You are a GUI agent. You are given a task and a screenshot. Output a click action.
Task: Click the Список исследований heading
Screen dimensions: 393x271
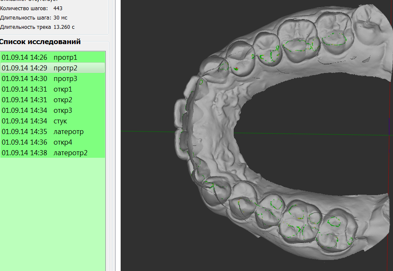(x=40, y=42)
